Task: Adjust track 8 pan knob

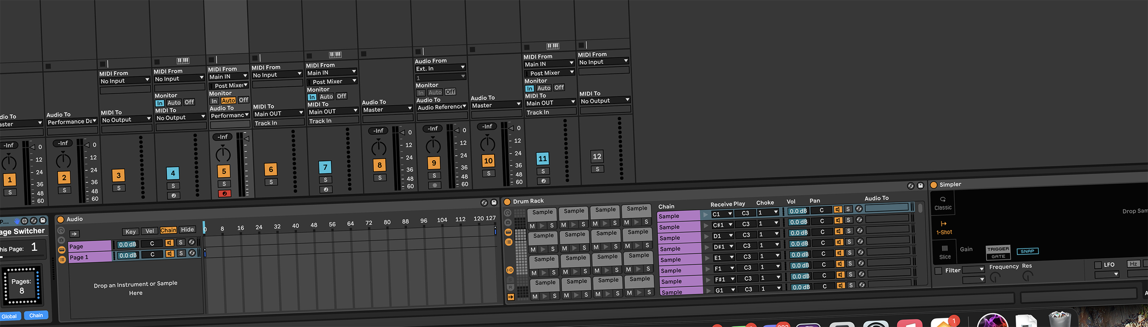Action: (379, 147)
